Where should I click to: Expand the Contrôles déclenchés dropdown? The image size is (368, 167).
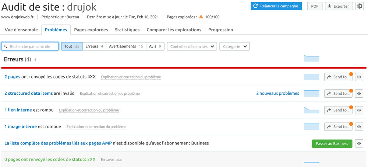[x=192, y=46]
